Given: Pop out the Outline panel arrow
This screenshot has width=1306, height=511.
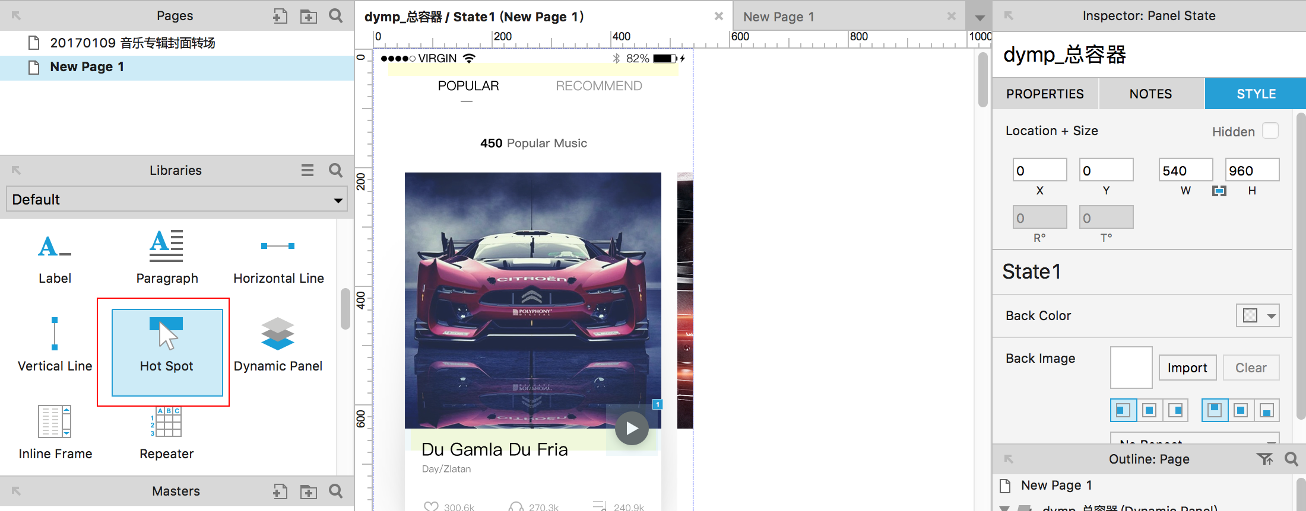Looking at the screenshot, I should 1009,459.
